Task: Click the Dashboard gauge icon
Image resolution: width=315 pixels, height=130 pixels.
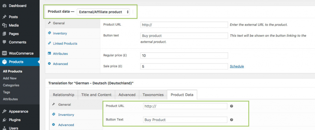Action: point(4,6)
